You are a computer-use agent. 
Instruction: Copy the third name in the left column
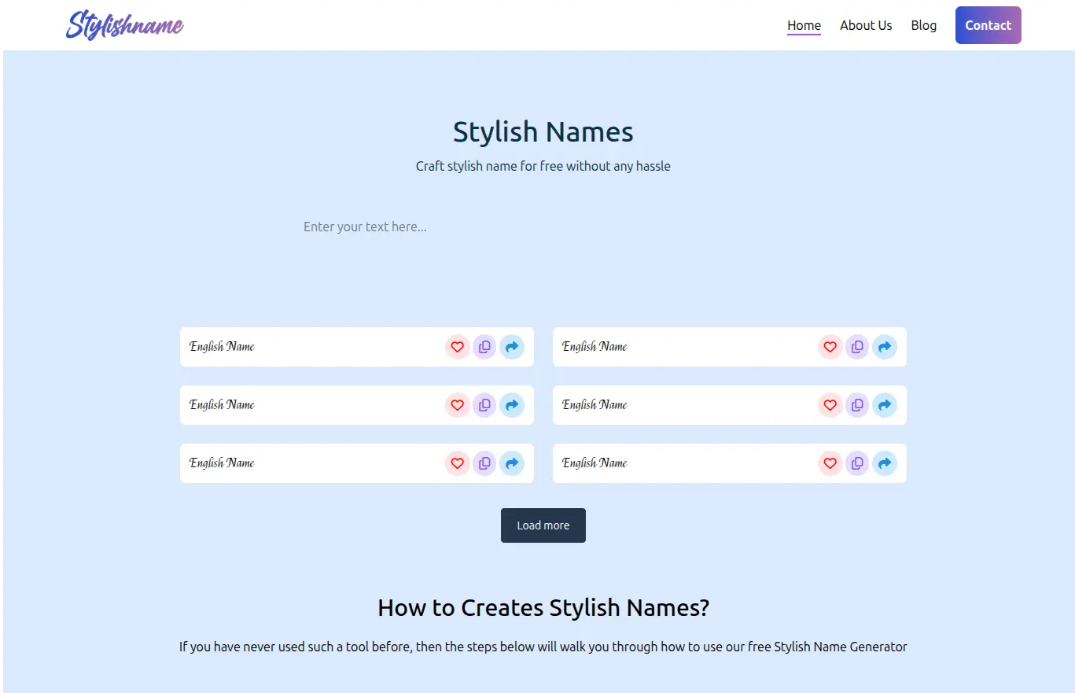pyautogui.click(x=484, y=463)
